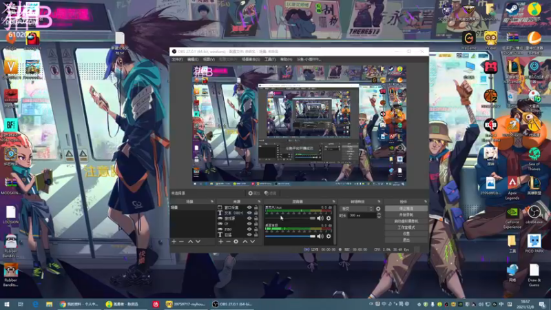Open the LOLSKIN desktop file
Image resolution: width=551 pixels, height=310 pixels.
pos(10,215)
